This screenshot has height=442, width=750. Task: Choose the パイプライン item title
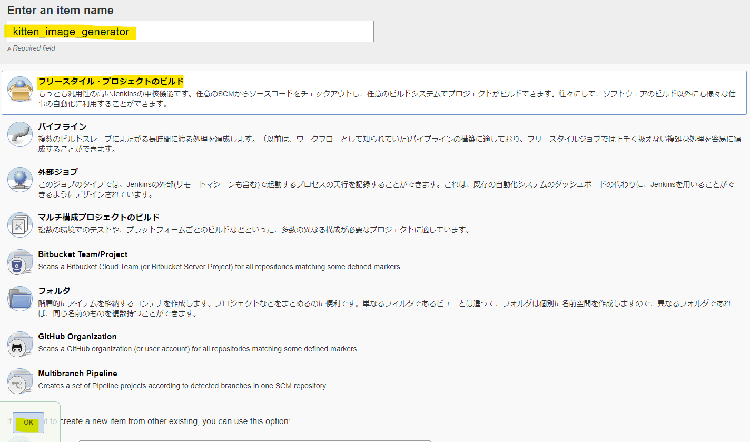point(62,127)
